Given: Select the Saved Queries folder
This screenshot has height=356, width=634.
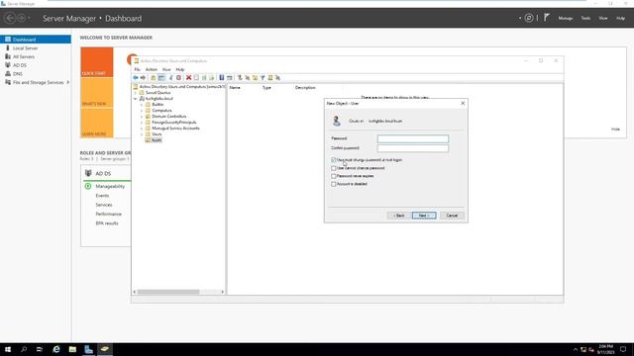Looking at the screenshot, I should (x=158, y=93).
